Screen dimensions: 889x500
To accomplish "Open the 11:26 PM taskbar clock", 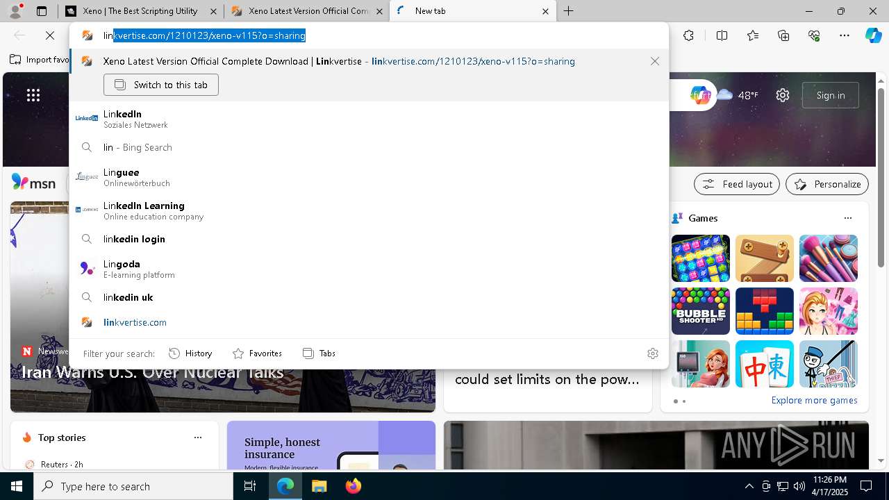I will (x=830, y=486).
